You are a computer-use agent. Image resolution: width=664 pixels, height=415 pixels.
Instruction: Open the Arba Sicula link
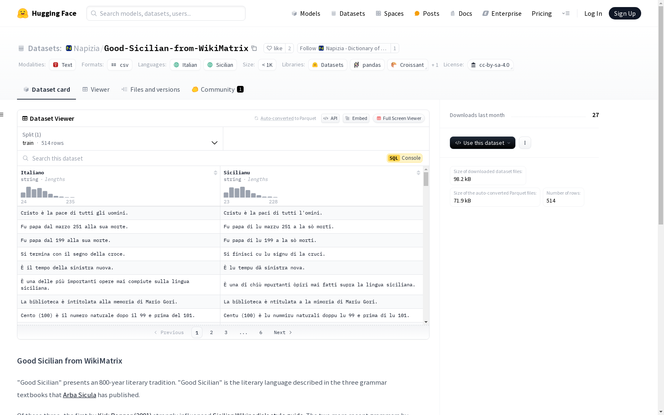point(80,395)
